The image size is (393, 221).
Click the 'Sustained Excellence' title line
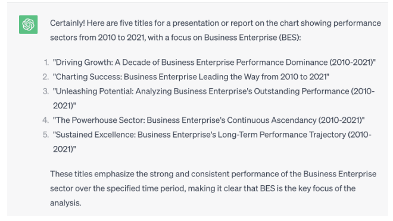(x=212, y=142)
